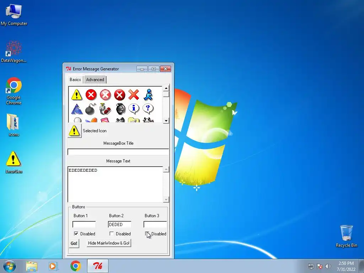Viewport: 364px width, 273px height.
Task: Select the question mark bubble icon
Action: tap(148, 109)
